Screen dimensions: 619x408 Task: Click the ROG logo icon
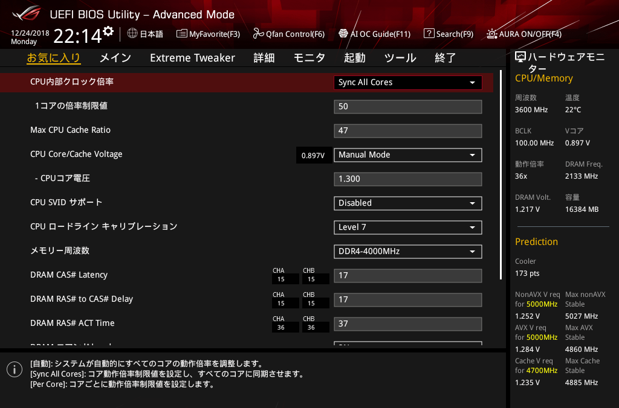26,13
